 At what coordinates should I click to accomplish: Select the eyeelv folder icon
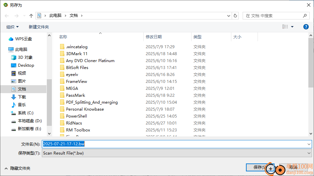click(x=62, y=75)
